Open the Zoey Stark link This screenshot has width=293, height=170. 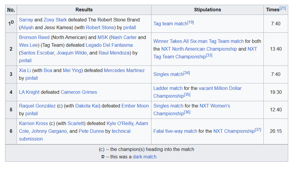coord(55,20)
